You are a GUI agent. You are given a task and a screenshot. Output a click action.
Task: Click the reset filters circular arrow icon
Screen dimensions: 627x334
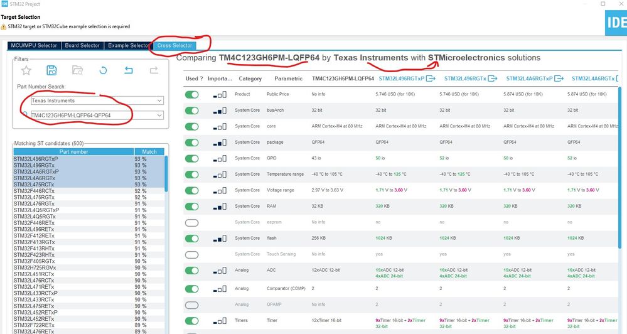coord(103,70)
